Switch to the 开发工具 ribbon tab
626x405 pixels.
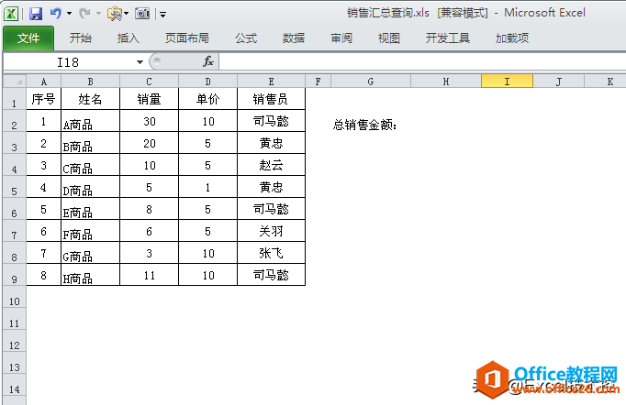coord(448,38)
